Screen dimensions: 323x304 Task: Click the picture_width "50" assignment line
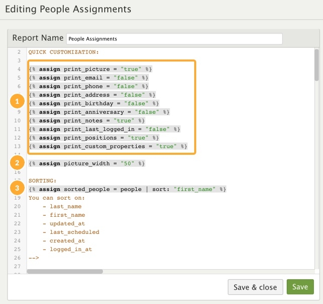point(87,163)
